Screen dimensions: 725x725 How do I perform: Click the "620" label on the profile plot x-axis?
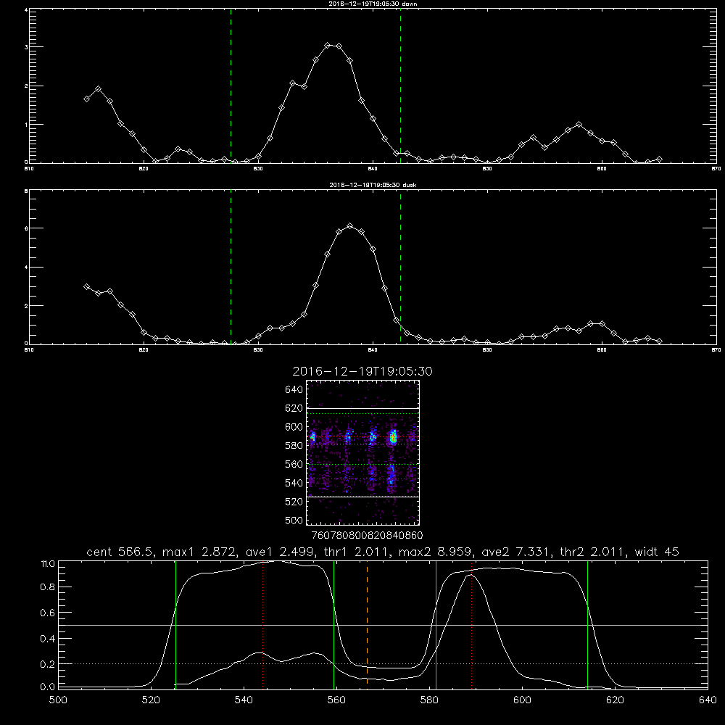615,700
